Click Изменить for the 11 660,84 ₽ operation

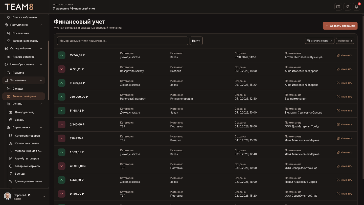coord(344,83)
